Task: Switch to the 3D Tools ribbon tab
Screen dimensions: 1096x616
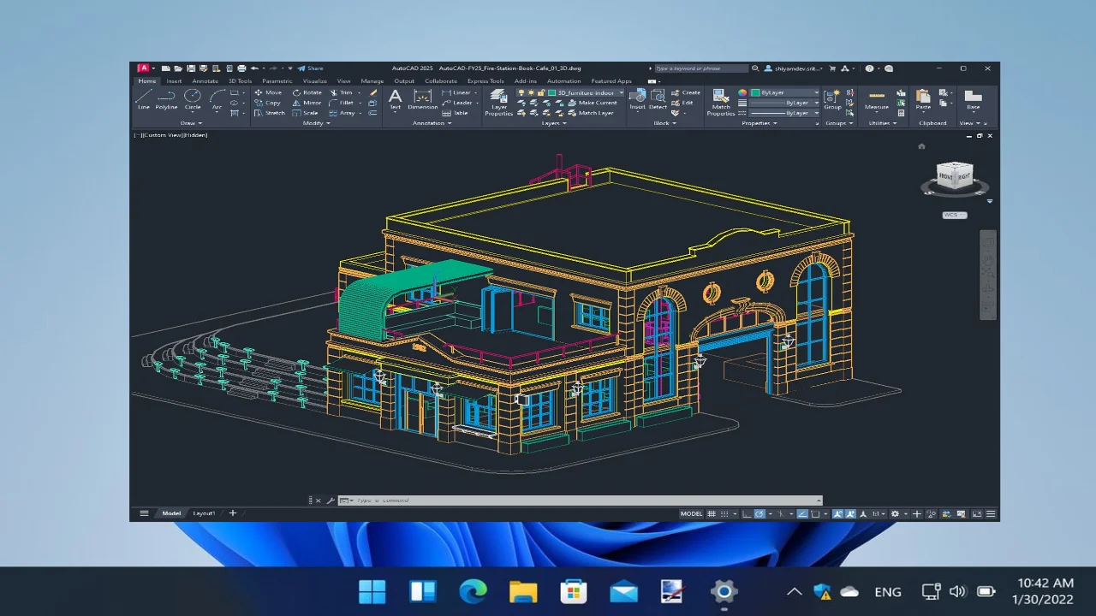Action: [240, 81]
